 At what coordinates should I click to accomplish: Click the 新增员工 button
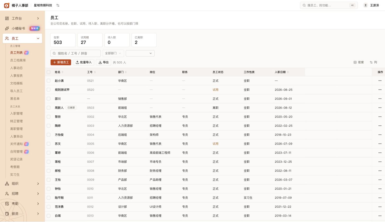(x=61, y=62)
